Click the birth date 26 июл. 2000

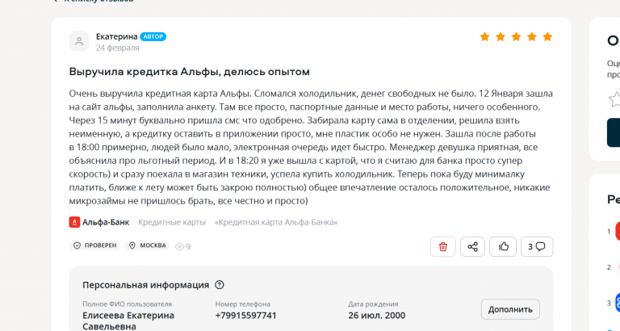[376, 316]
